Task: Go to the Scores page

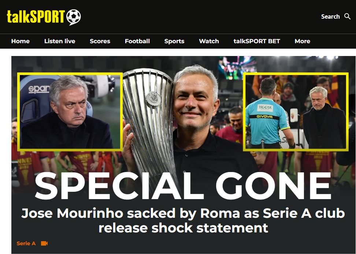Action: [100, 41]
